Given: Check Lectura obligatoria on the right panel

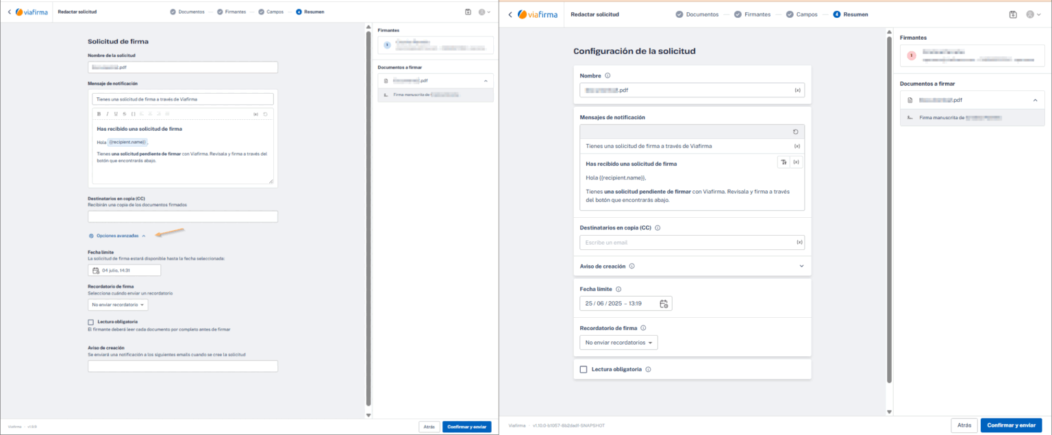Looking at the screenshot, I should tap(583, 369).
